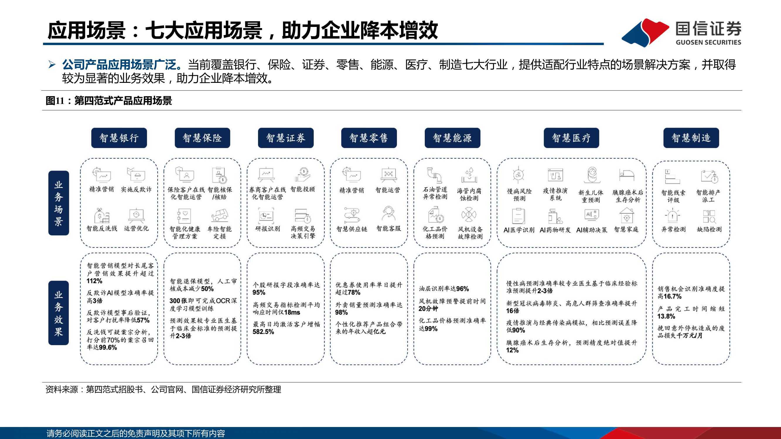This screenshot has width=781, height=439.
Task: Click the 新生儿体重预测 baby icon
Action: click(591, 175)
